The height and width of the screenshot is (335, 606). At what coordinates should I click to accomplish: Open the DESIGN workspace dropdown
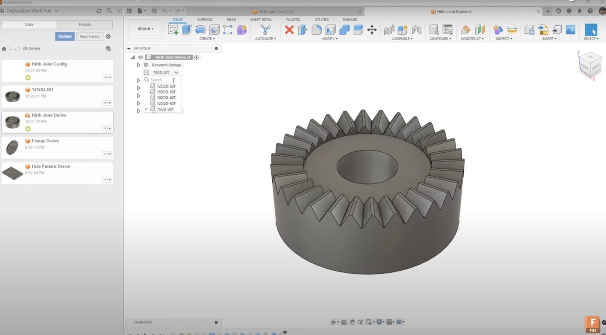(146, 29)
